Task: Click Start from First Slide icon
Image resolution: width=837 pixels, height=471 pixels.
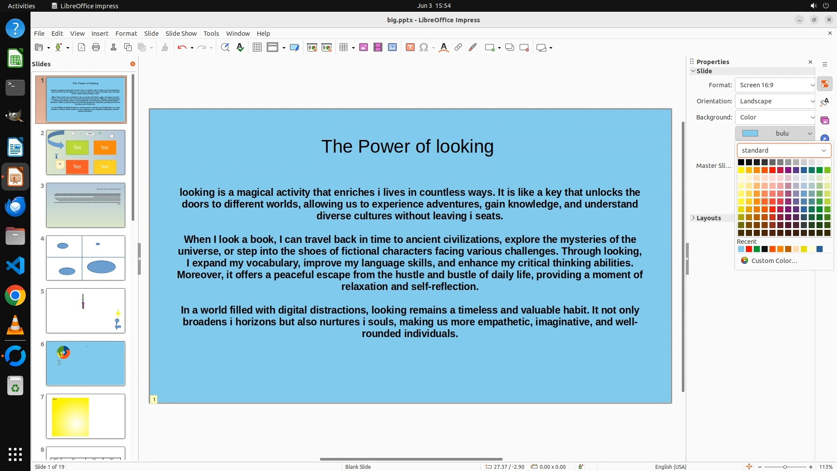Action: coord(312,48)
